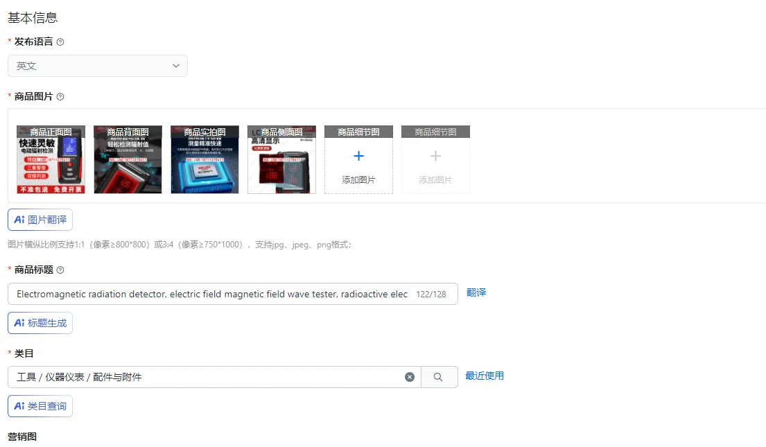Viewport: 766px width, 447px height.
Task: Click the AI 图片翻译 button
Action: tap(40, 220)
